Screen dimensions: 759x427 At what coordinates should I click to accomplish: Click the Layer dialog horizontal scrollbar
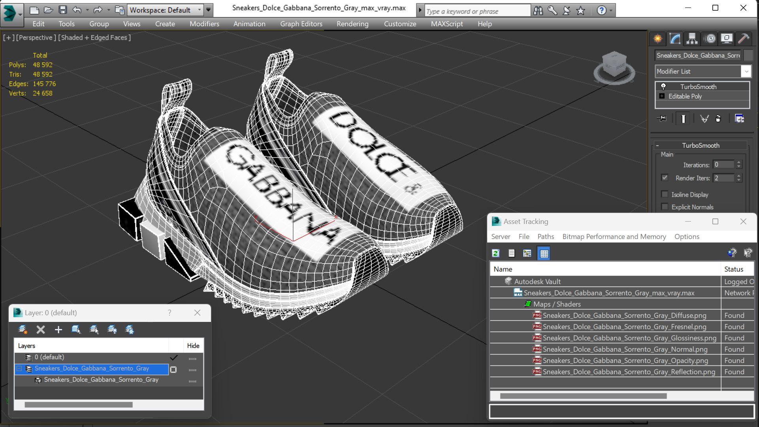tap(78, 404)
